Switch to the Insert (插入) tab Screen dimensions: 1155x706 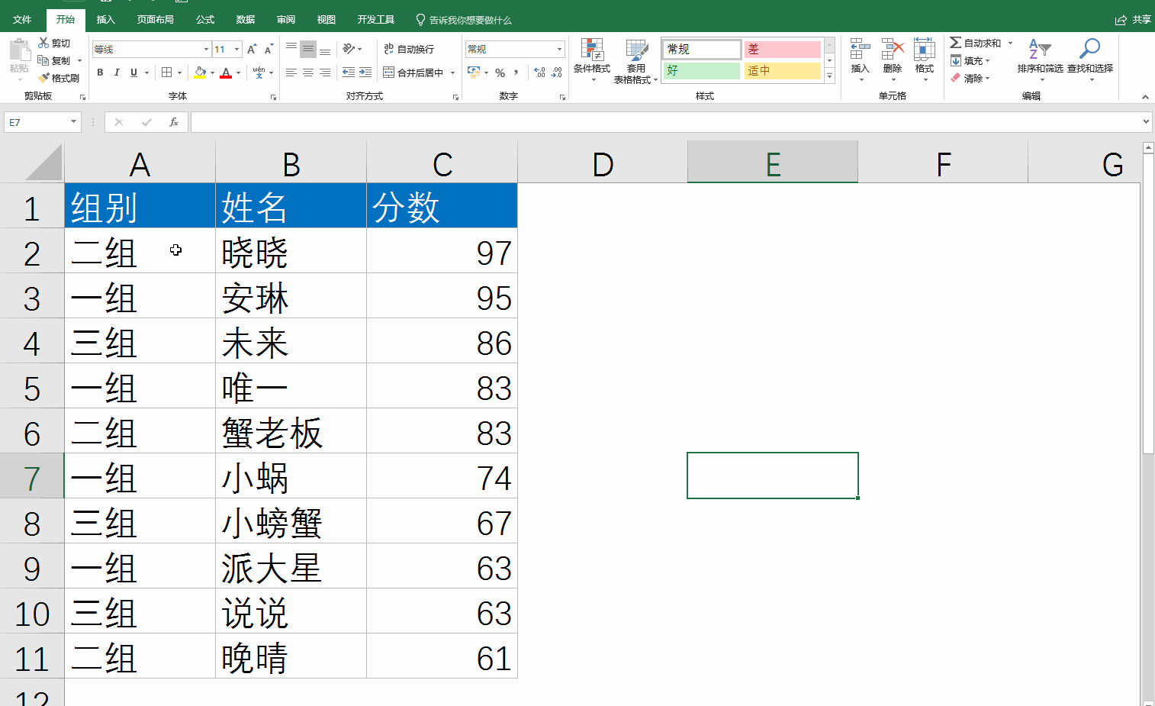pos(106,20)
